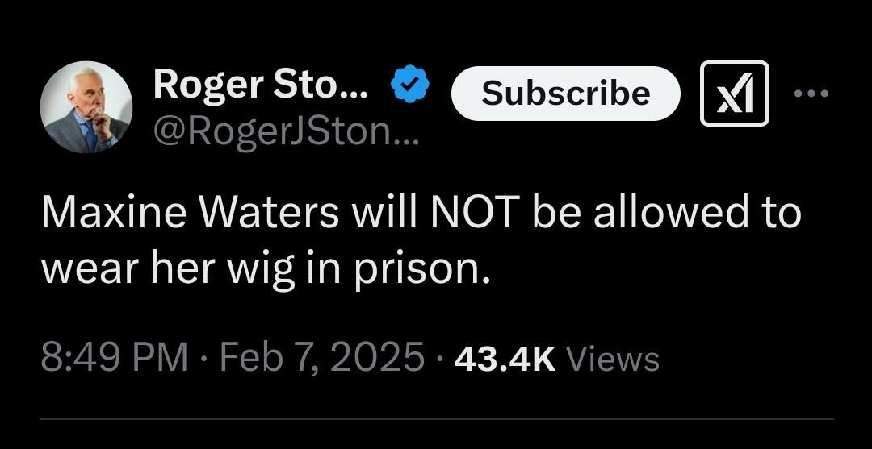Click the 8:49 PM timestamp
The width and height of the screenshot is (872, 449).
(x=114, y=358)
